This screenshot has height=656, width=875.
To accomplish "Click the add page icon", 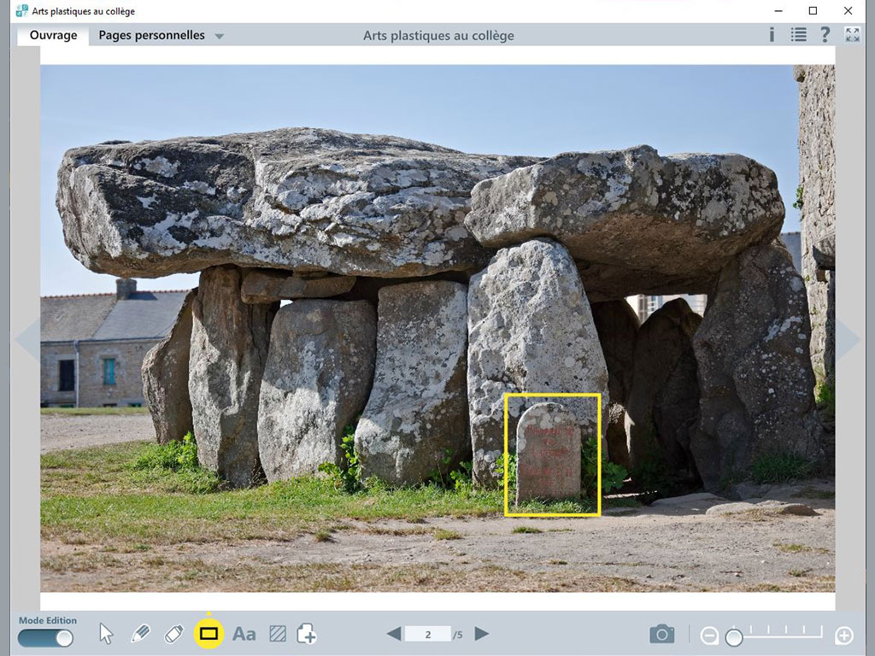I will coord(307,634).
